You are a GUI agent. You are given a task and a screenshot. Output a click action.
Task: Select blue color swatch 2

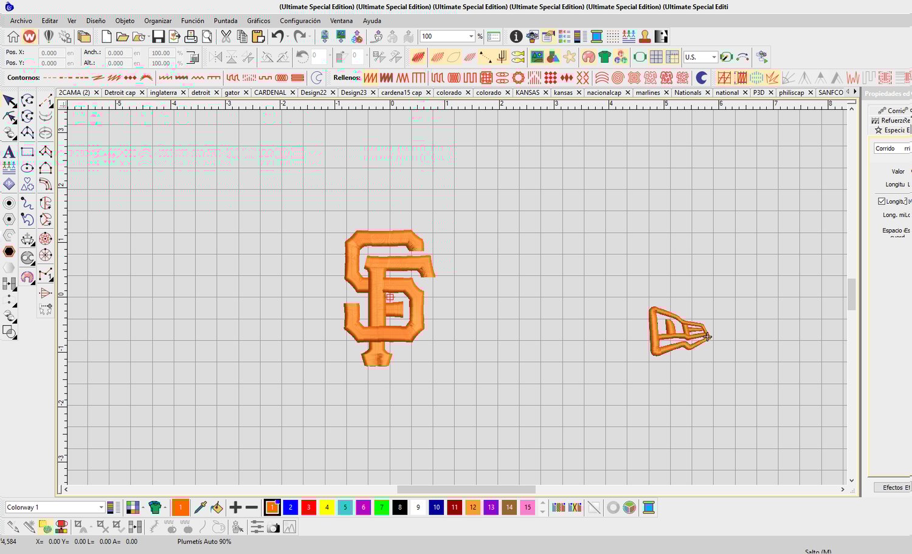point(291,507)
